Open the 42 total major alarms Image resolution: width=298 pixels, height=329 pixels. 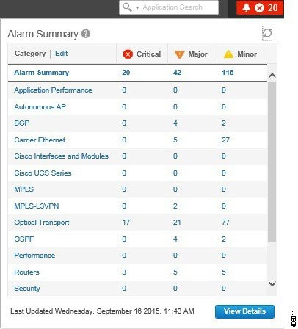tap(177, 73)
